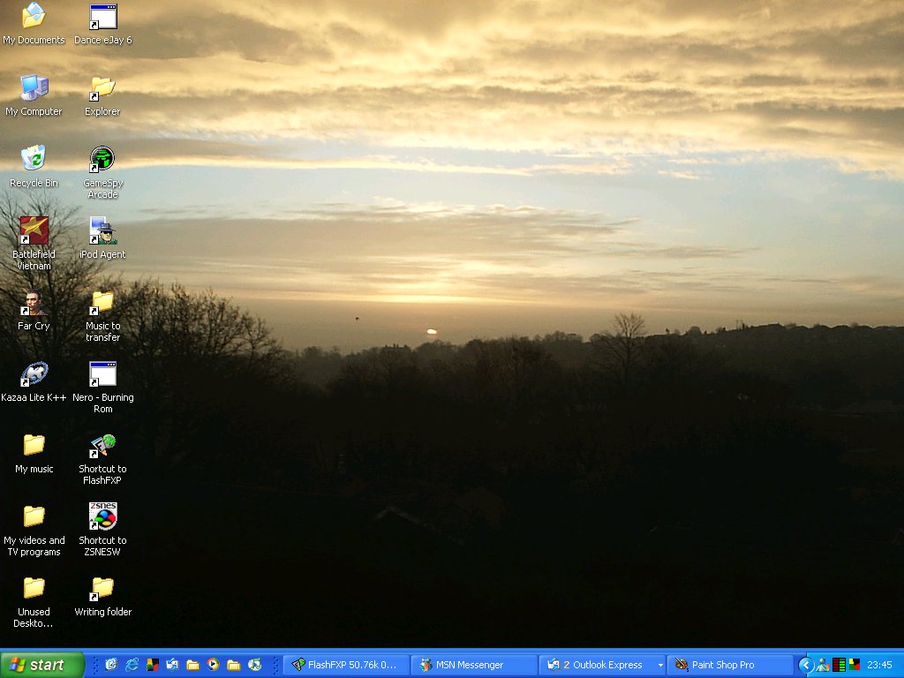
Task: Open the Battlefield Vietnam desktop shortcut
Action: pos(34,231)
